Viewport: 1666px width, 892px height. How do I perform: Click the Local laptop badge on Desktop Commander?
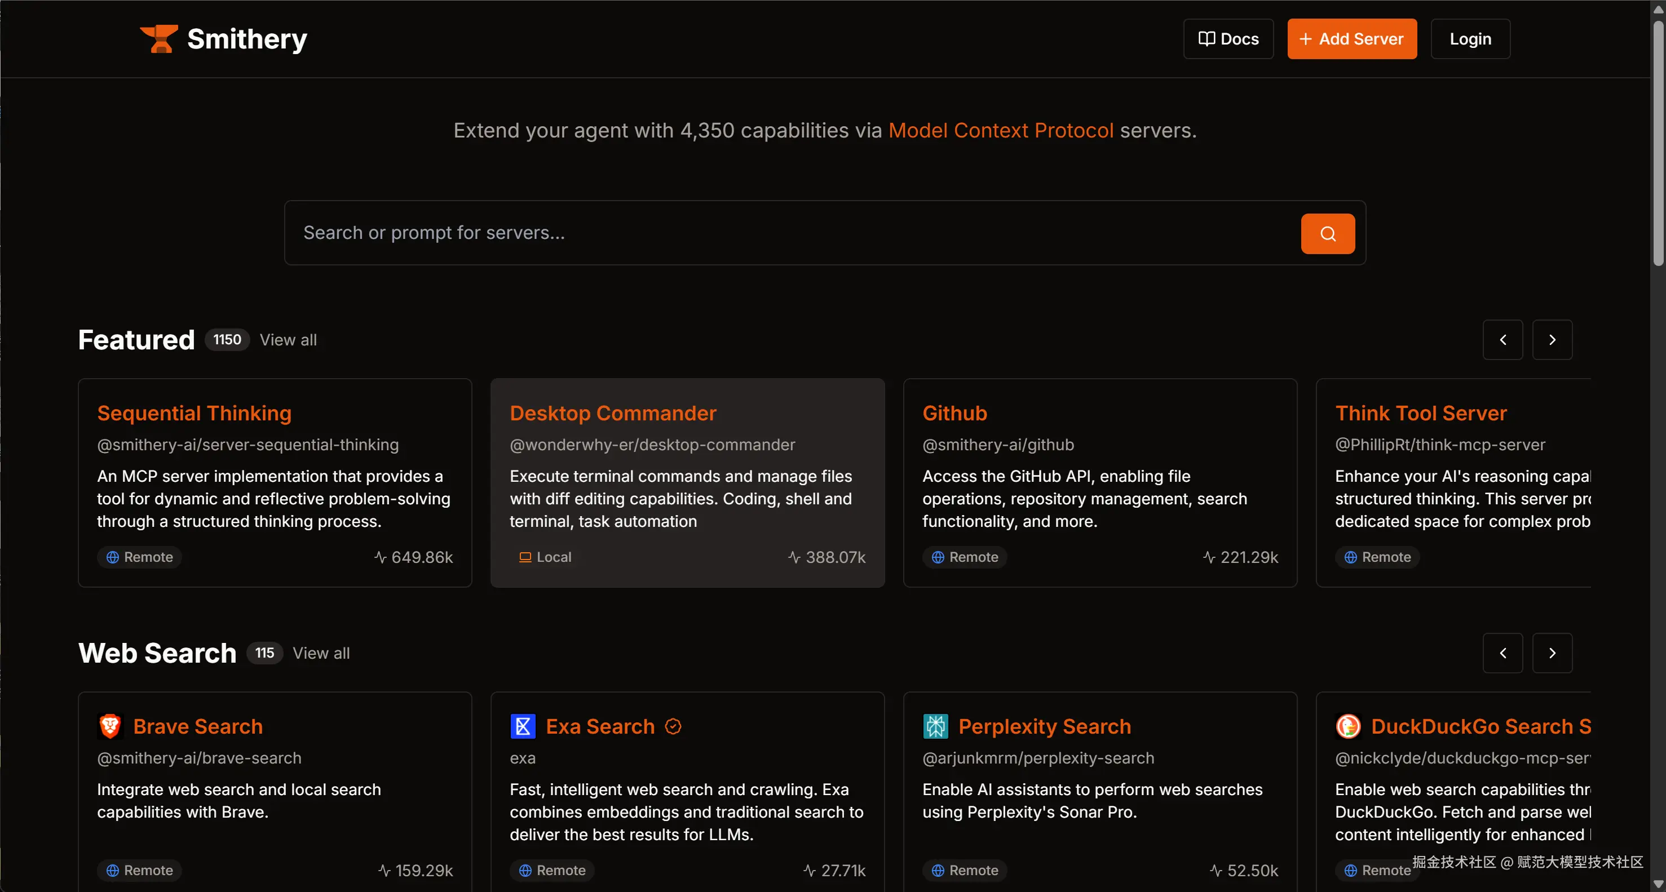(x=545, y=557)
